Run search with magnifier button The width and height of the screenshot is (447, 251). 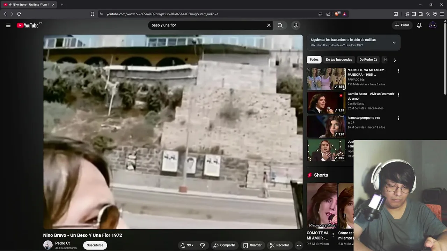pyautogui.click(x=280, y=25)
